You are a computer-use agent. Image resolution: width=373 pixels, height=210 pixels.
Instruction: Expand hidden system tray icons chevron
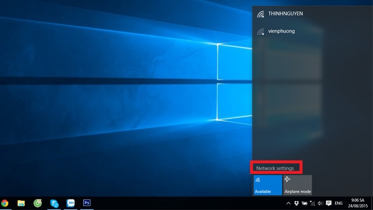tap(288, 204)
